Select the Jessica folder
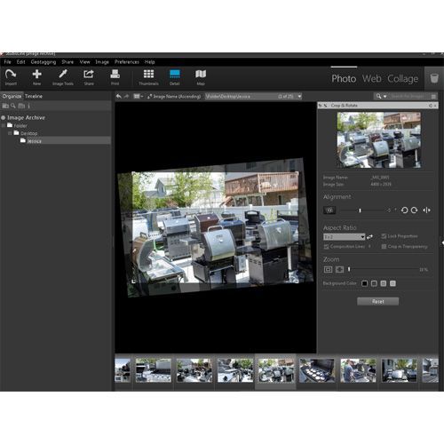The width and height of the screenshot is (444, 444). point(34,141)
